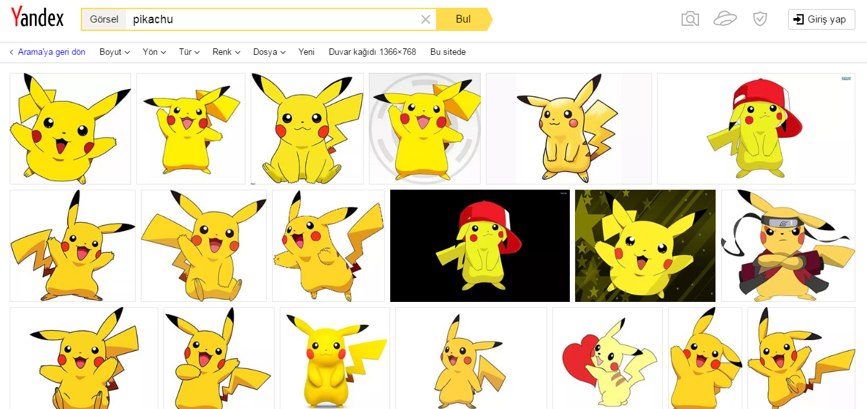
Task: Clear the search field with the X icon
Action: coord(426,19)
